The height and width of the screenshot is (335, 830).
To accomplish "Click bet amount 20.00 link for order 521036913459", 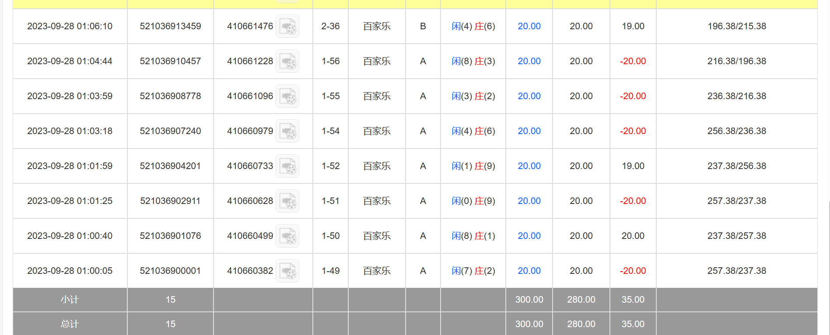I will click(x=529, y=26).
